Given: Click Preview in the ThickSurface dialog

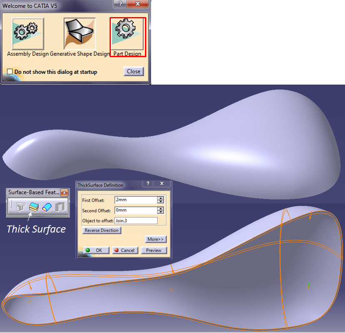Looking at the screenshot, I should 154,250.
